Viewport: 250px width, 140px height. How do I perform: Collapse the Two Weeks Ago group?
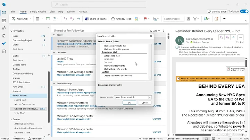point(54,84)
